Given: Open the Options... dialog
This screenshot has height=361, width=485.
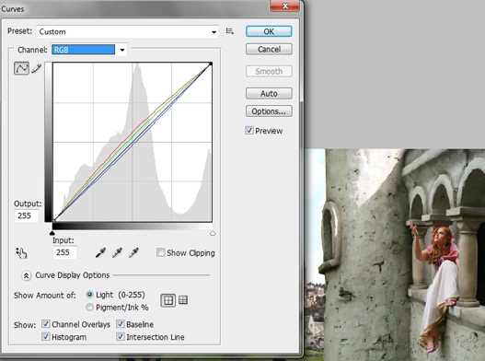Looking at the screenshot, I should [269, 111].
